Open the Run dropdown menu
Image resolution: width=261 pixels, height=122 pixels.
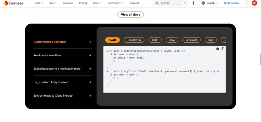click(53, 3)
